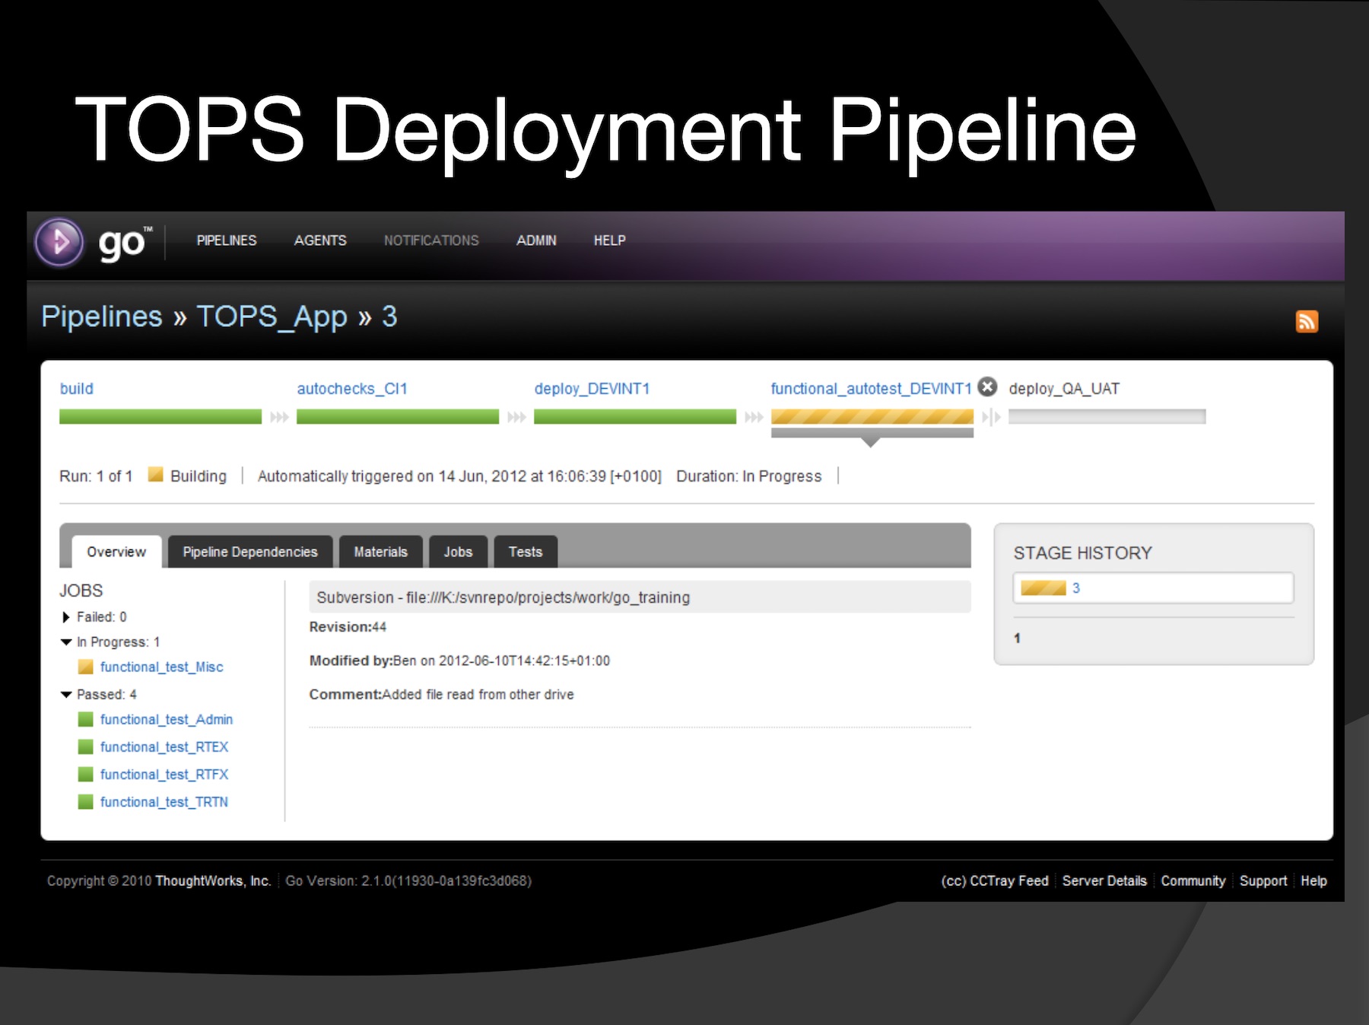Screen dimensions: 1369x1025
Task: Switch to the Jobs tab
Action: pos(458,552)
